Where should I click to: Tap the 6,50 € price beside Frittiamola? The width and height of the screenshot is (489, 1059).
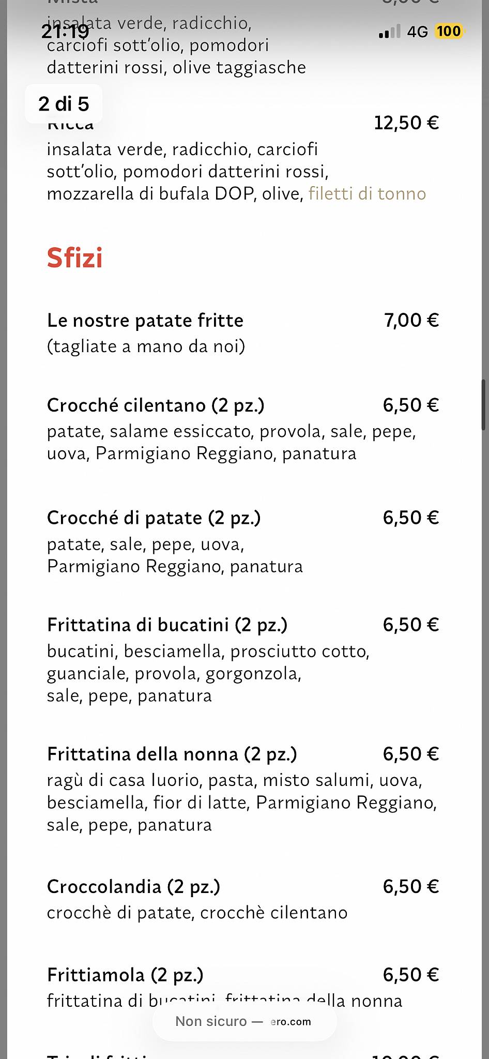[x=411, y=975]
